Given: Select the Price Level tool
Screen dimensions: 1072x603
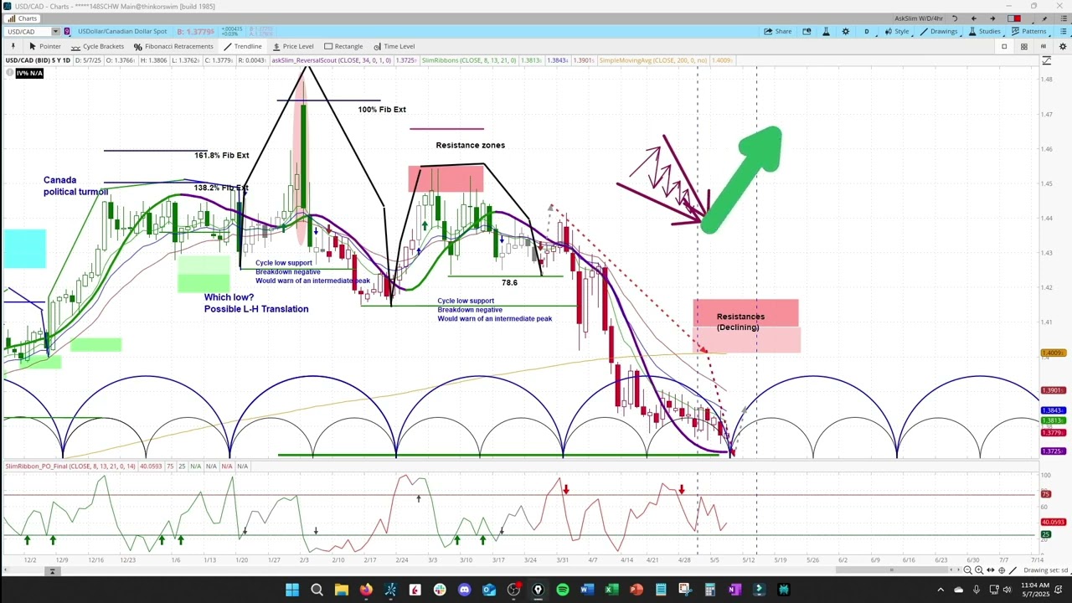Looking at the screenshot, I should [292, 46].
